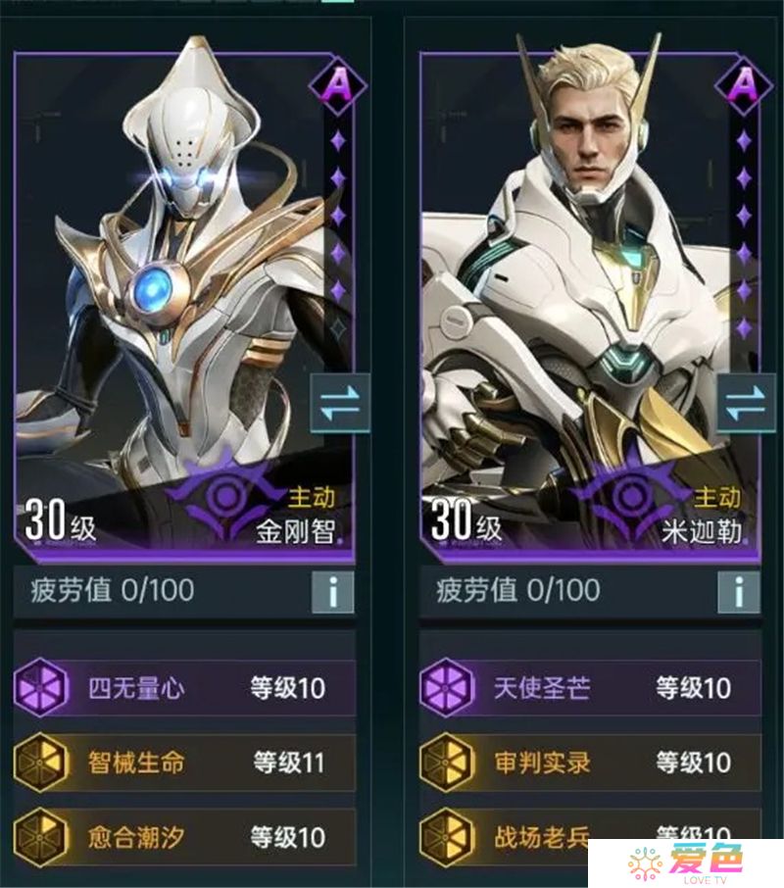The image size is (784, 888).
Task: Tap the gold hexagon beside 愈合潮汐
Action: [39, 837]
